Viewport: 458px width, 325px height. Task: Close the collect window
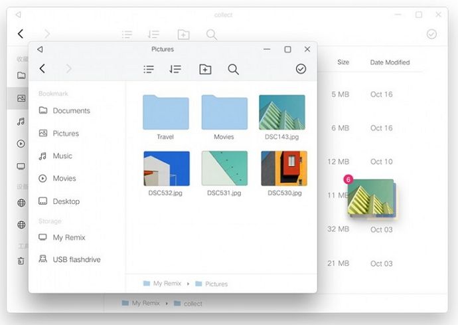coord(439,15)
